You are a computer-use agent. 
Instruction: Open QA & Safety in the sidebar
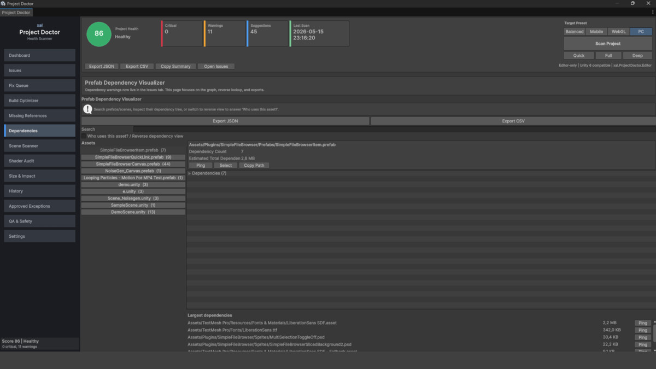(40, 221)
